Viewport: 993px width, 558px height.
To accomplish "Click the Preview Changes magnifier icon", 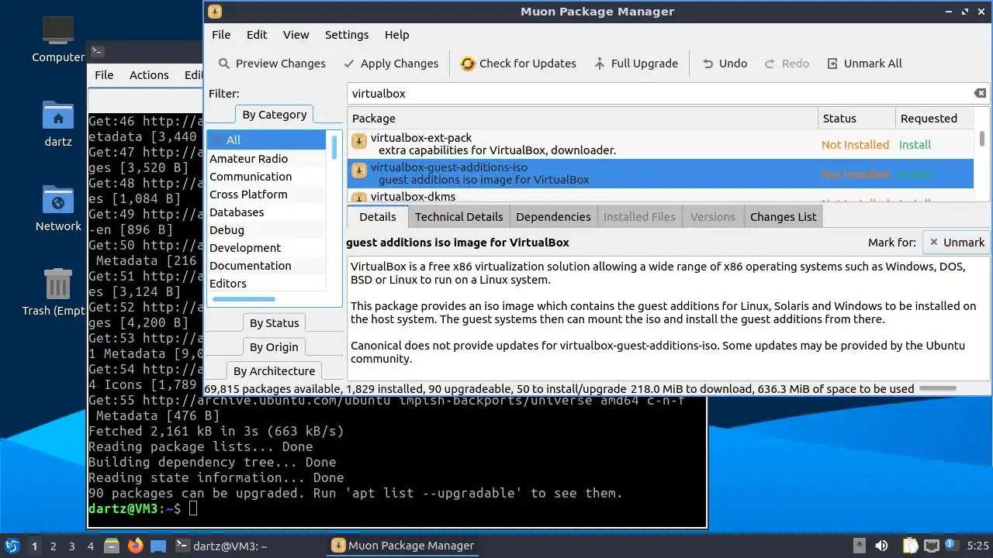I will click(224, 64).
